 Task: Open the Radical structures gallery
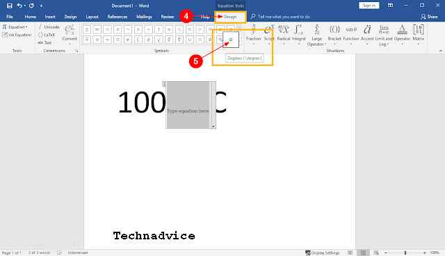[283, 34]
